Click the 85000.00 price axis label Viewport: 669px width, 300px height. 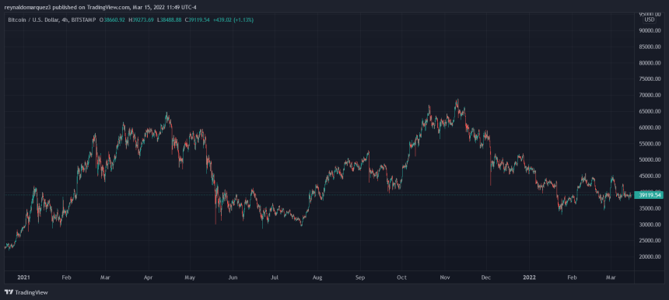tap(649, 47)
